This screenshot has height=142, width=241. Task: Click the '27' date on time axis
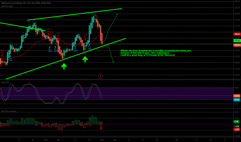pyautogui.click(x=225, y=140)
